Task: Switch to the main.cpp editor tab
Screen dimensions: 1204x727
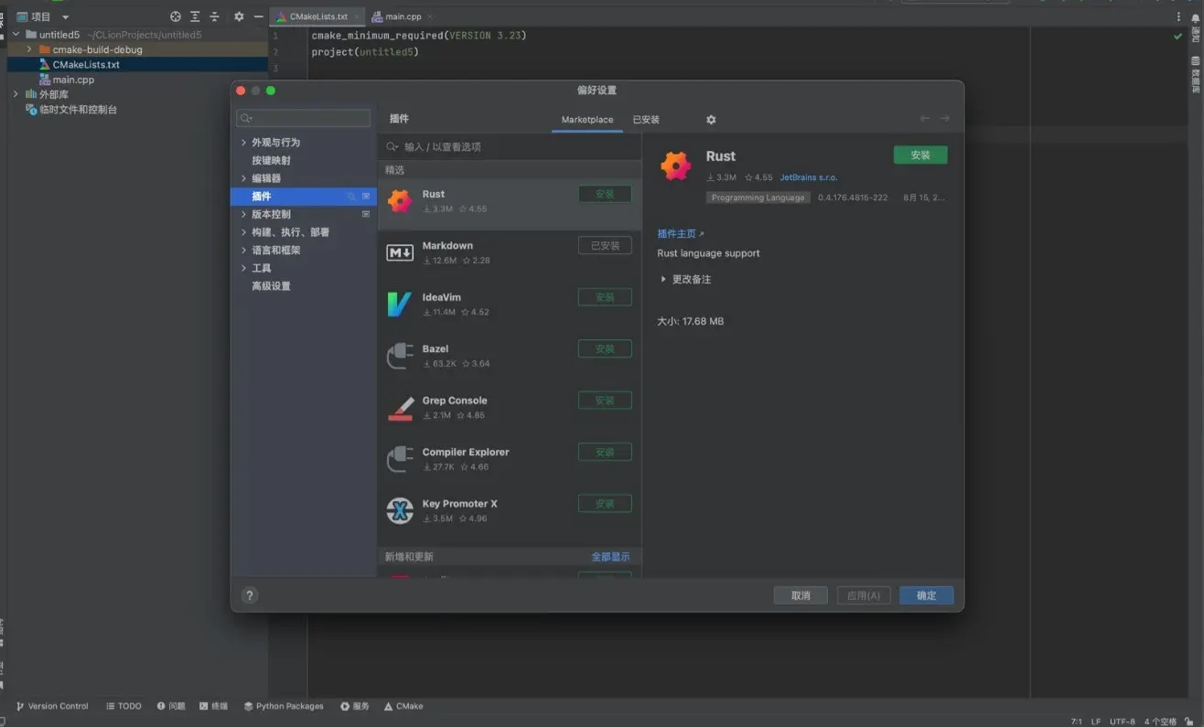Action: click(x=402, y=16)
